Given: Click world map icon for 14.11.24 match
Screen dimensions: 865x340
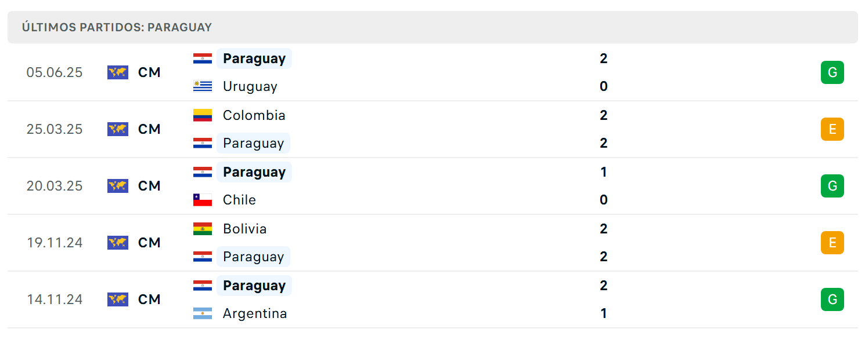Looking at the screenshot, I should point(118,299).
